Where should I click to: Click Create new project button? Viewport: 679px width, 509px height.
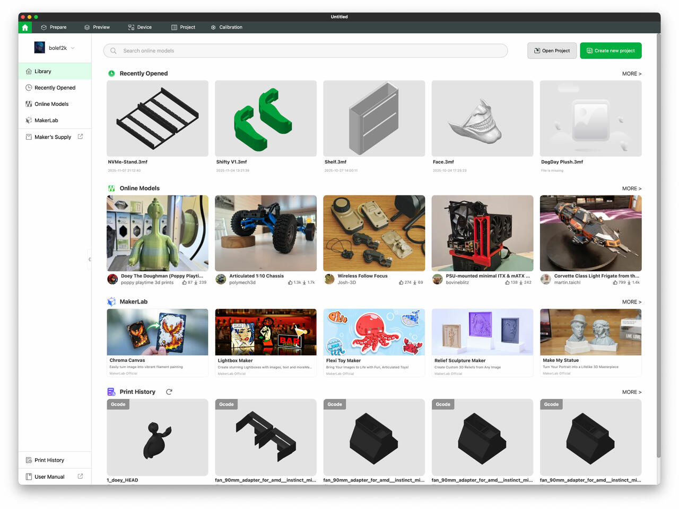(611, 51)
